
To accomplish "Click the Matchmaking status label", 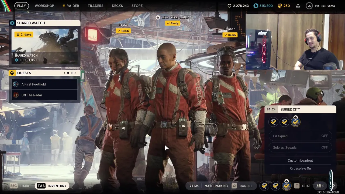I will [x=216, y=186].
